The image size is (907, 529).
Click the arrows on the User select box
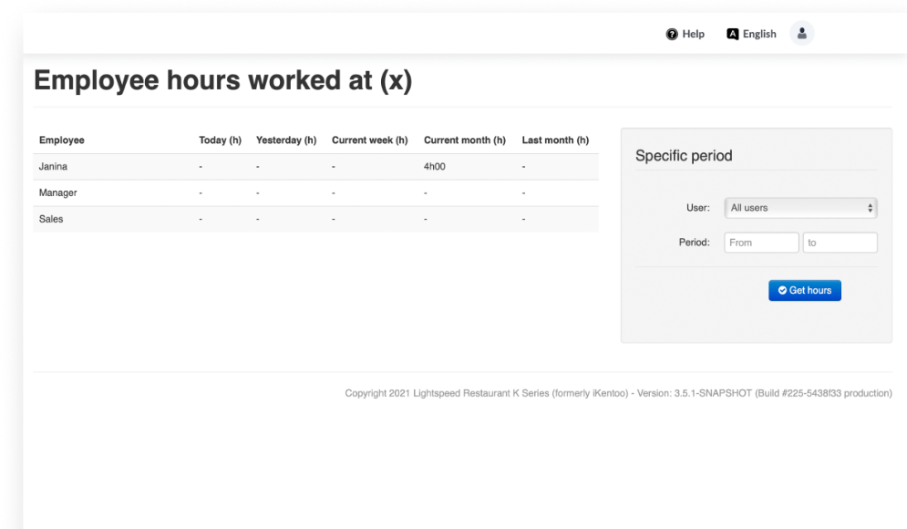click(x=871, y=208)
